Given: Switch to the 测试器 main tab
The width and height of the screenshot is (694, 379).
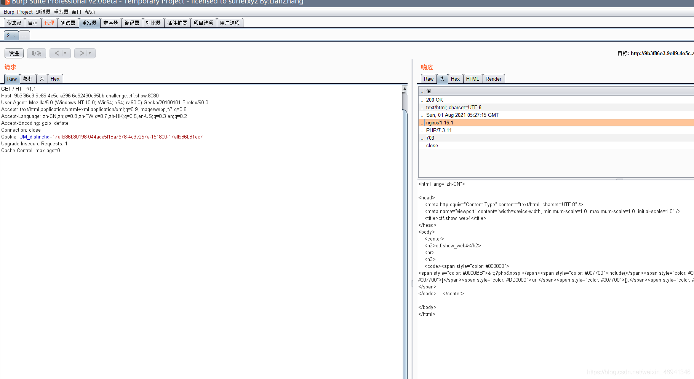Looking at the screenshot, I should [x=68, y=23].
